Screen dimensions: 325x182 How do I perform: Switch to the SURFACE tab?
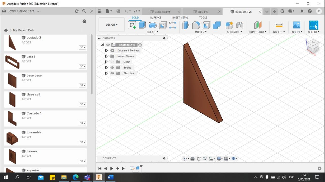[x=156, y=17]
